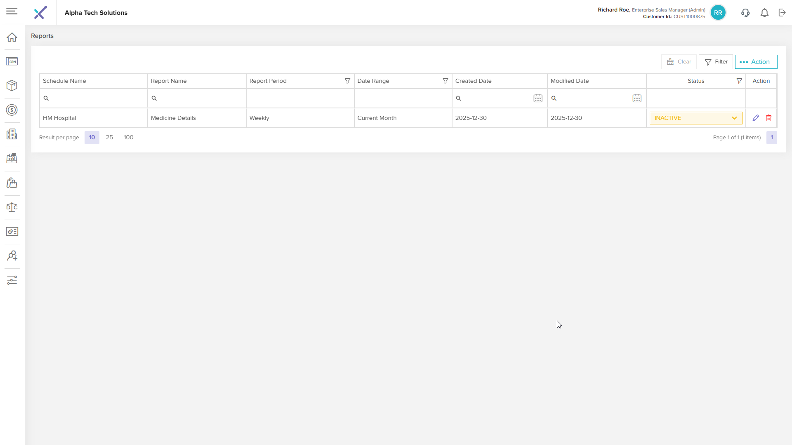This screenshot has height=445, width=792.
Task: Click the dollar coin sidebar icon
Action: [x=12, y=110]
